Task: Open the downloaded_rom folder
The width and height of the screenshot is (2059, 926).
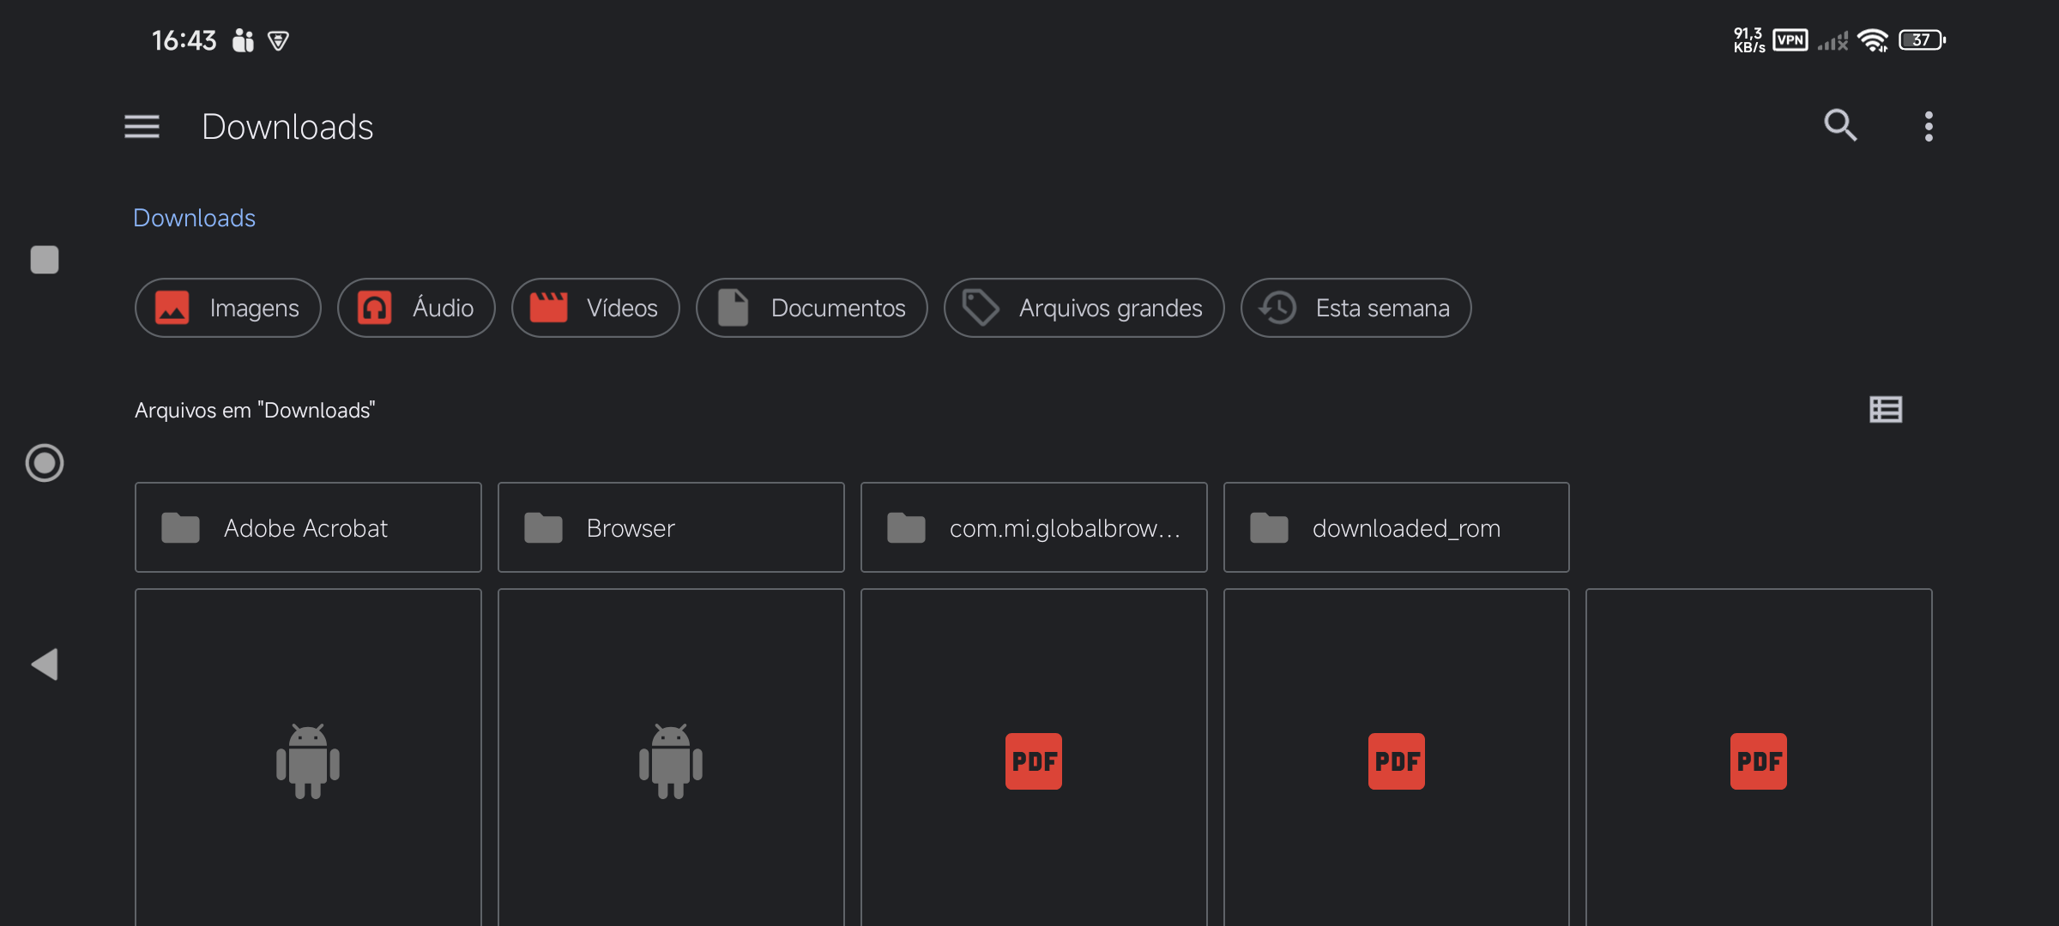Action: (x=1397, y=527)
